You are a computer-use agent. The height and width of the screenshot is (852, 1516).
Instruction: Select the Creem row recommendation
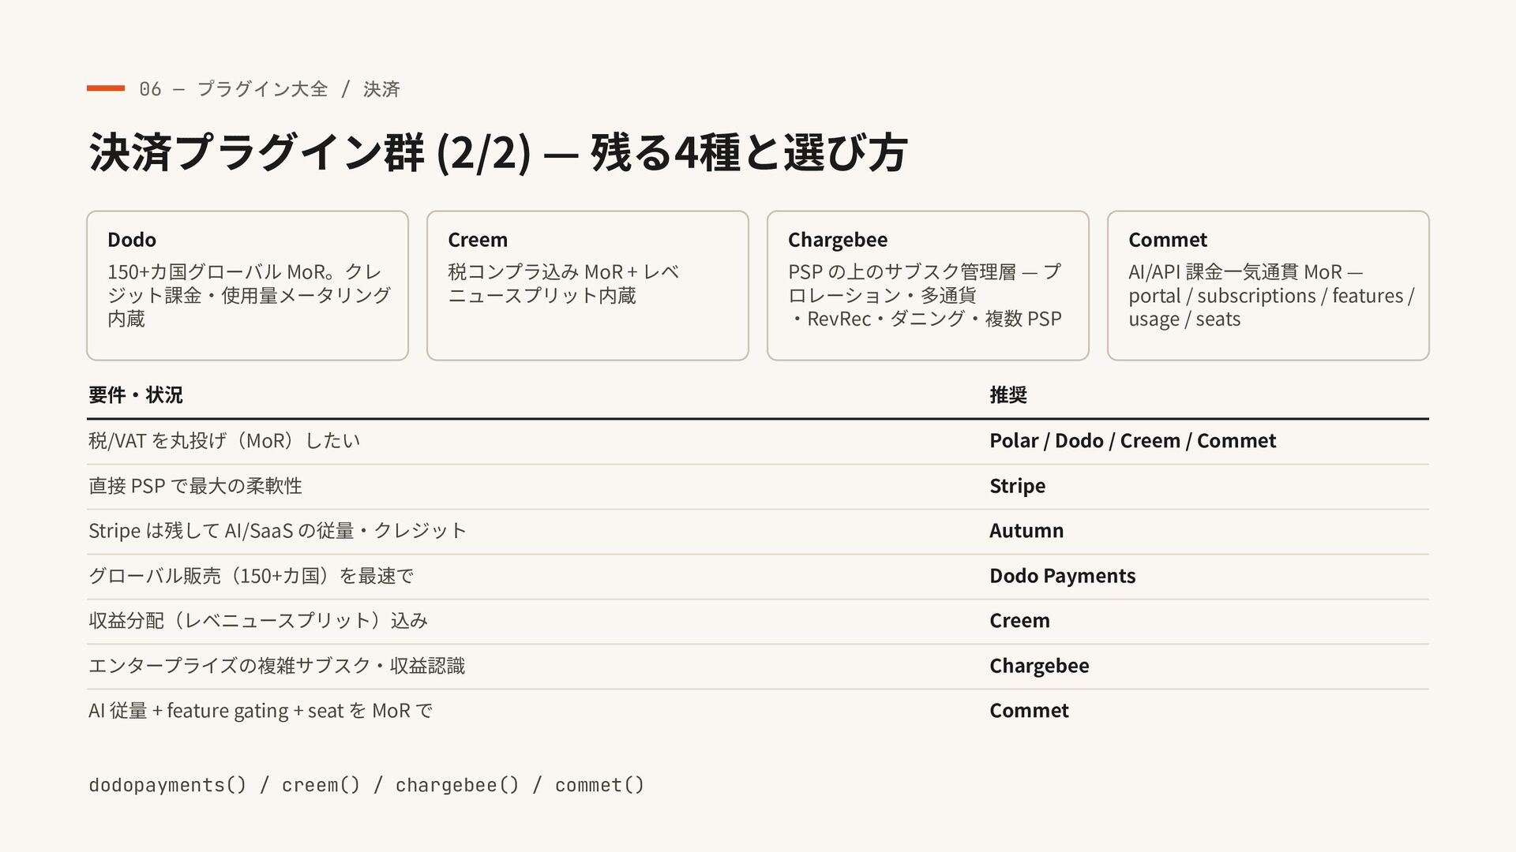(x=1019, y=620)
